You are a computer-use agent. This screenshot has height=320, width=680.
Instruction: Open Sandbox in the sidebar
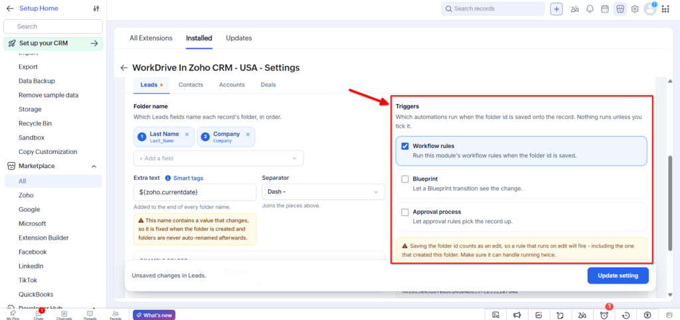click(x=32, y=137)
